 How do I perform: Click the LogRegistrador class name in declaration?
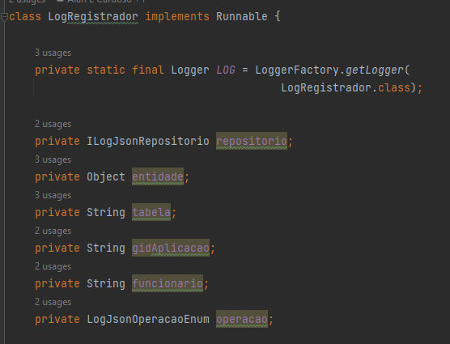(93, 17)
